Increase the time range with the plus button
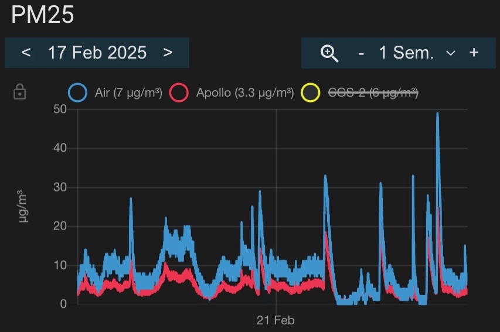500x332 pixels. click(x=474, y=53)
